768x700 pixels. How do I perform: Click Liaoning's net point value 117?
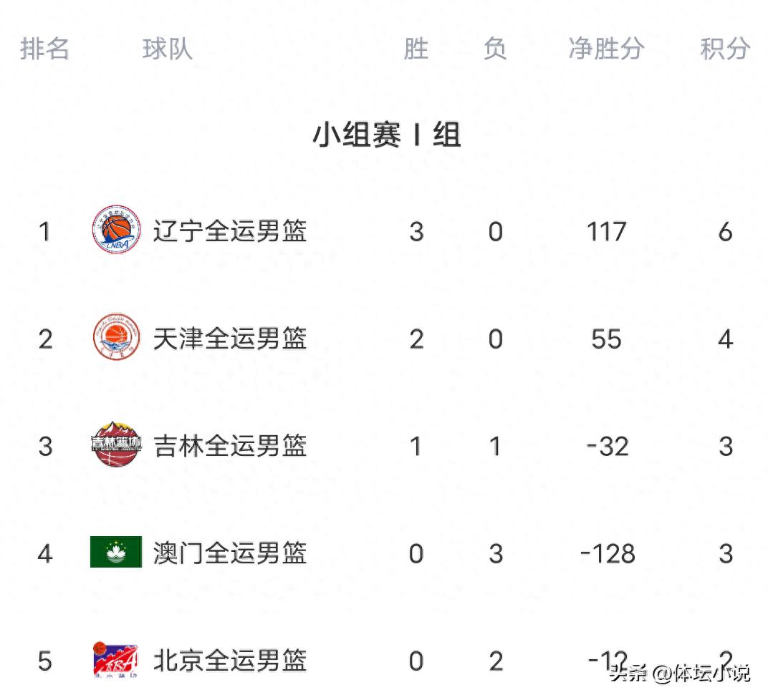click(606, 232)
